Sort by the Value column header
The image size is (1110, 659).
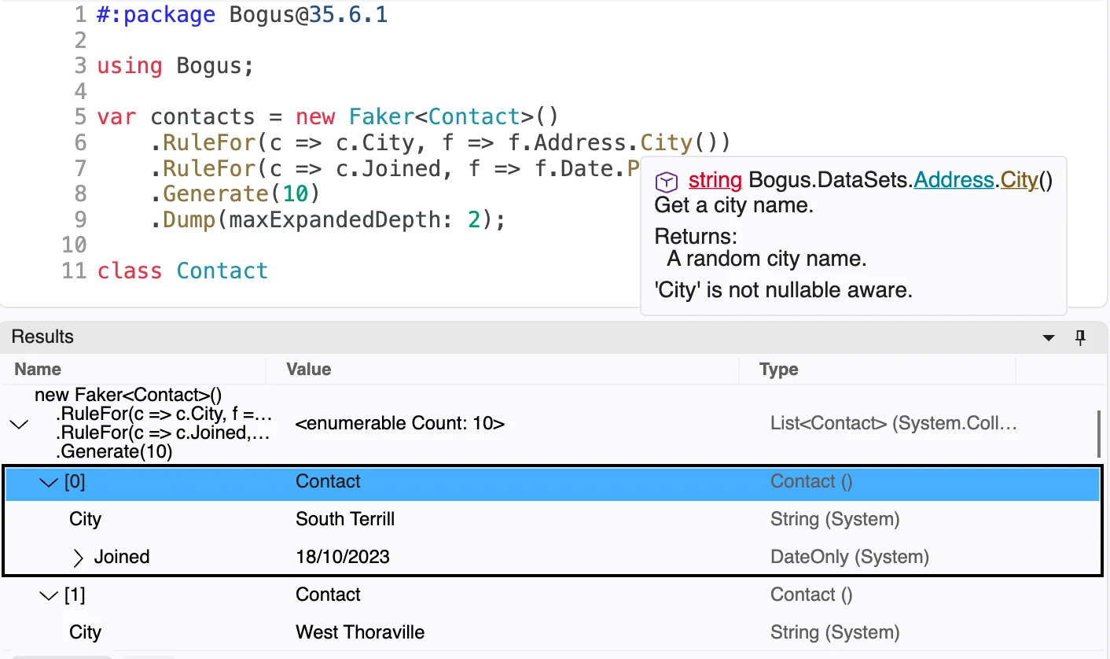click(x=309, y=369)
